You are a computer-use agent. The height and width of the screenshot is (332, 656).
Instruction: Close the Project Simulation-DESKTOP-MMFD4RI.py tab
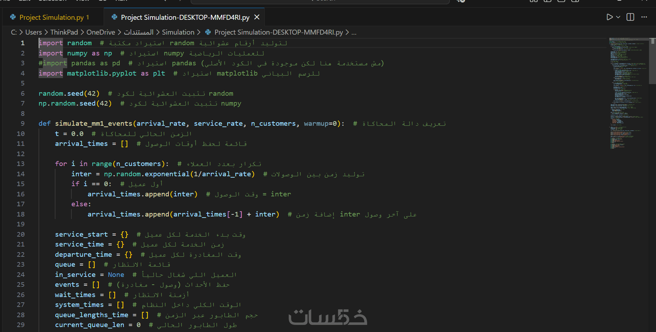pos(257,17)
